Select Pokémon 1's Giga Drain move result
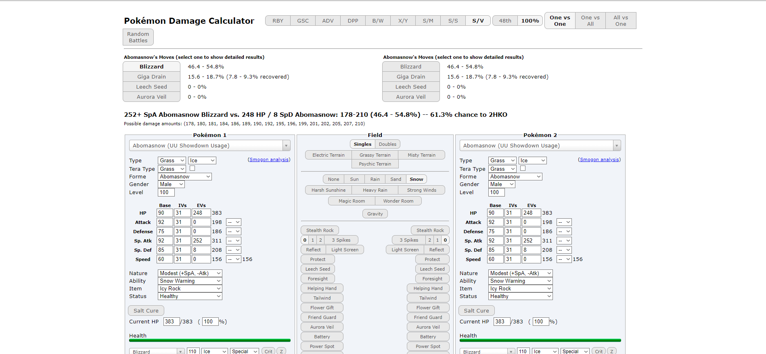Viewport: 766px width, 354px height. point(151,77)
